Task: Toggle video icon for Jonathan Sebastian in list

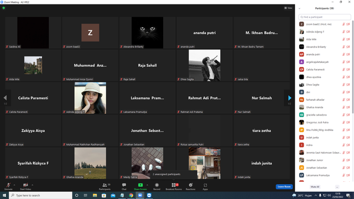Action: (x=348, y=167)
